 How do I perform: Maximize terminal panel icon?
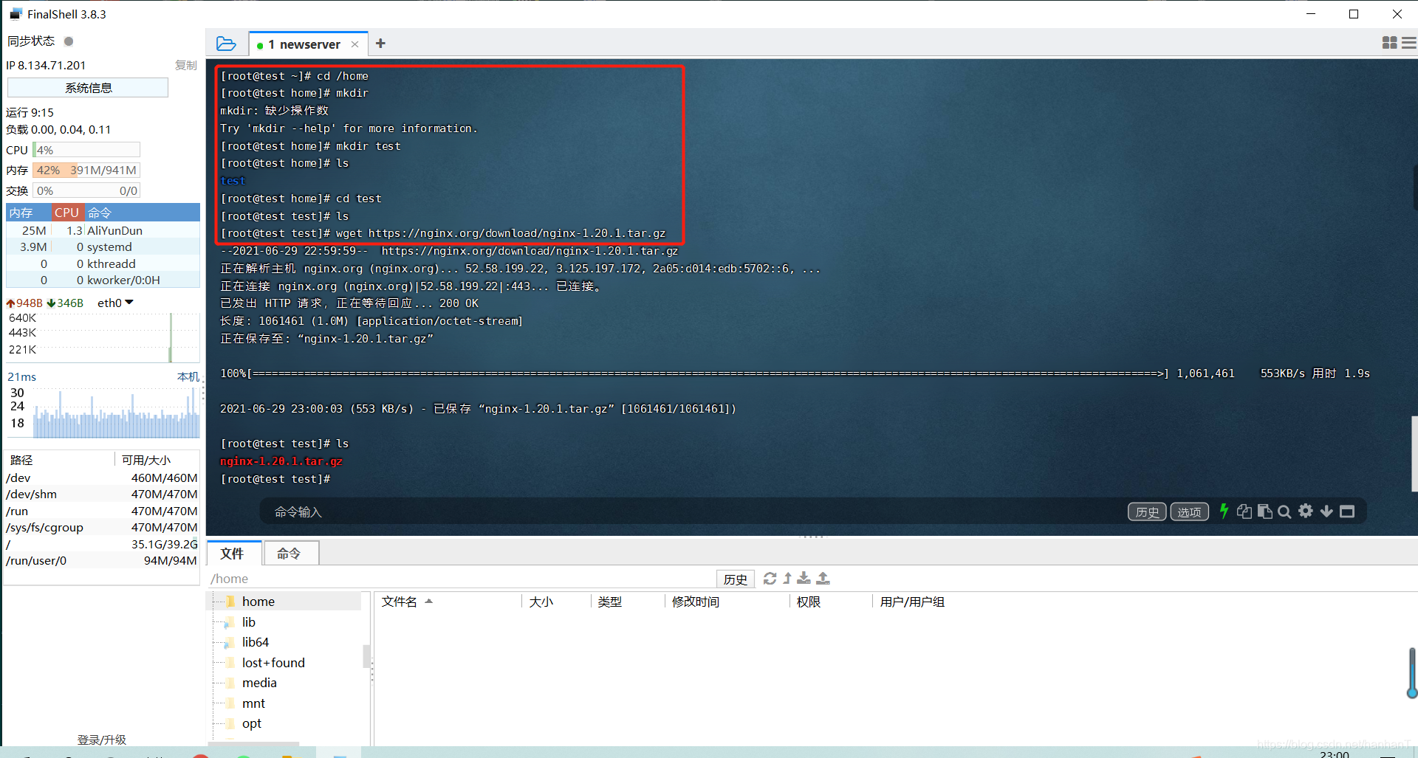(1347, 511)
